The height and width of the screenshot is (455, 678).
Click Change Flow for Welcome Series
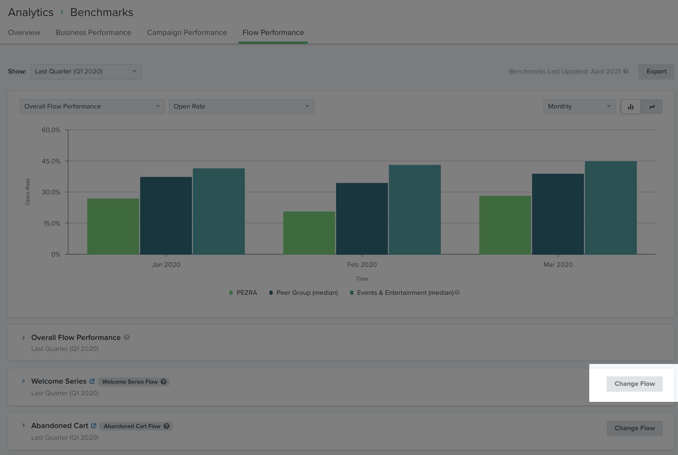coord(634,384)
